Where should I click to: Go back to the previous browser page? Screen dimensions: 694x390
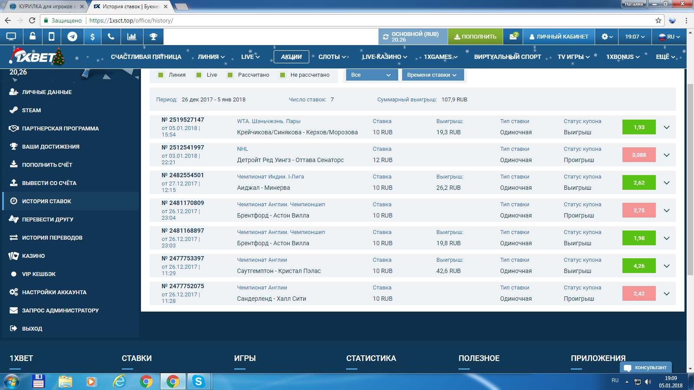8,20
